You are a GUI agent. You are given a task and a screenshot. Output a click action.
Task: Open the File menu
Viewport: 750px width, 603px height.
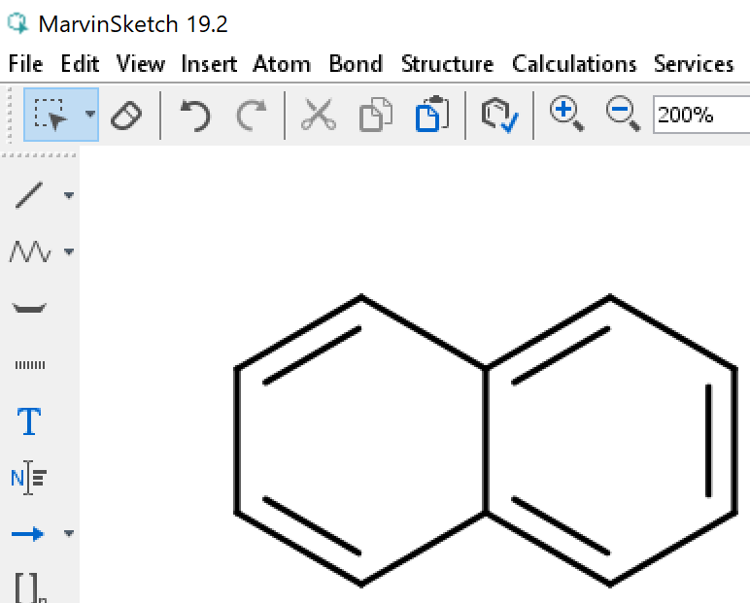tap(25, 64)
